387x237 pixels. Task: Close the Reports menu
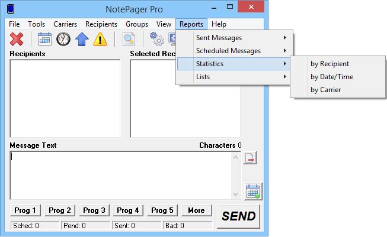191,24
